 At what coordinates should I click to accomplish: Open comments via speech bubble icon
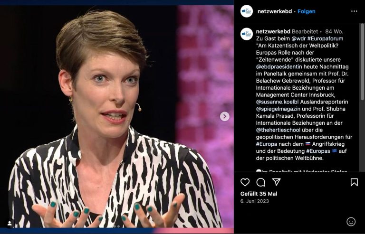click(261, 182)
